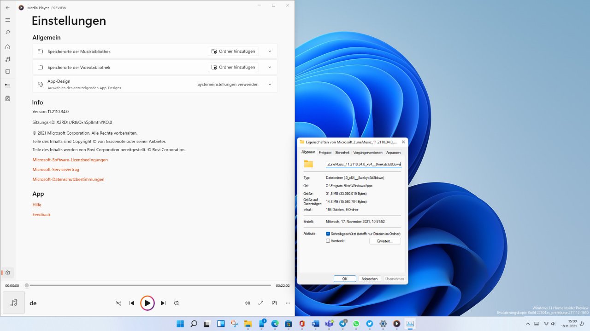Open the Windows Start menu
Viewport: 590px width, 331px height.
(x=180, y=324)
